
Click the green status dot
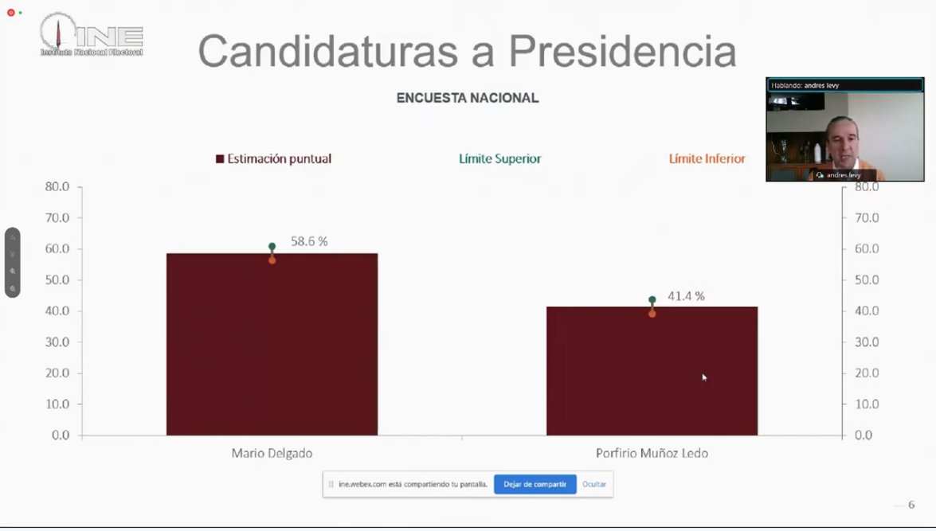(20, 13)
